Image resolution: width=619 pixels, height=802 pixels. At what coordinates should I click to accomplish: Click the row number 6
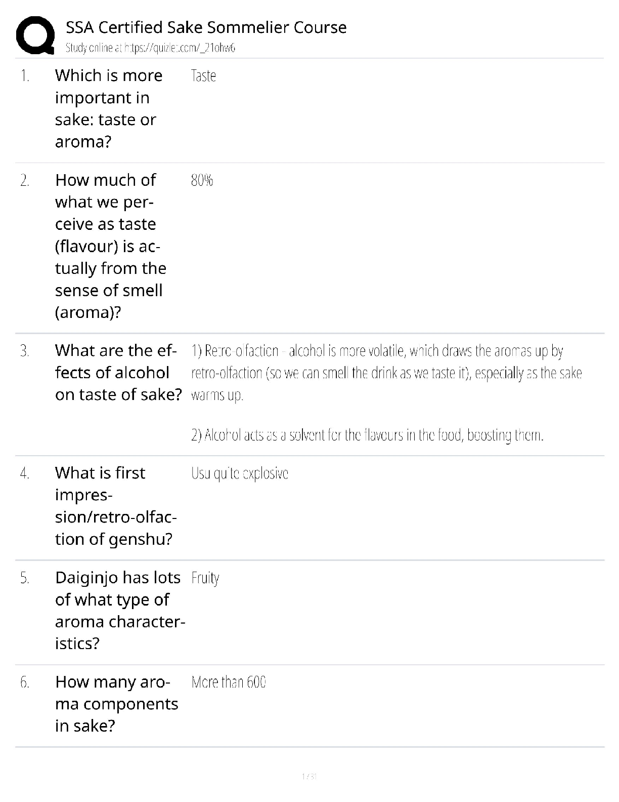(x=25, y=683)
